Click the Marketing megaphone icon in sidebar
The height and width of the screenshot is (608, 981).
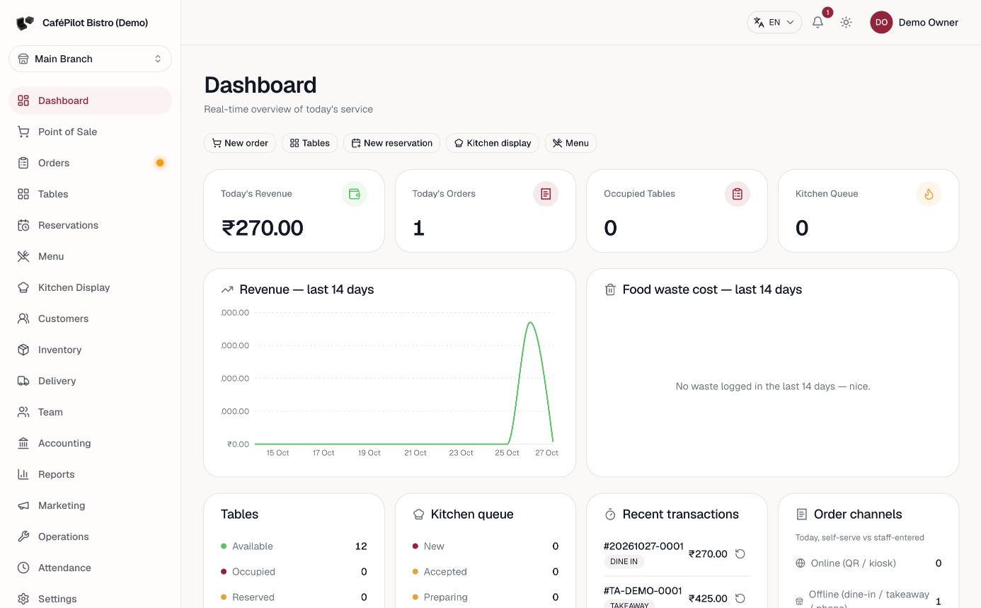pyautogui.click(x=23, y=505)
